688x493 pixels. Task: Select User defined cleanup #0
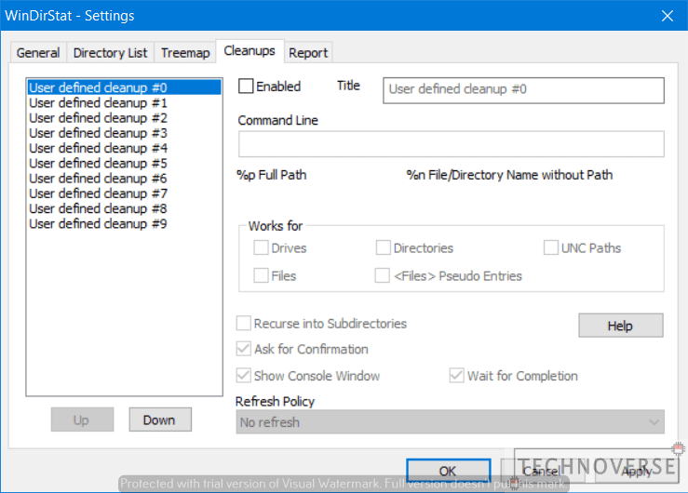click(x=124, y=87)
